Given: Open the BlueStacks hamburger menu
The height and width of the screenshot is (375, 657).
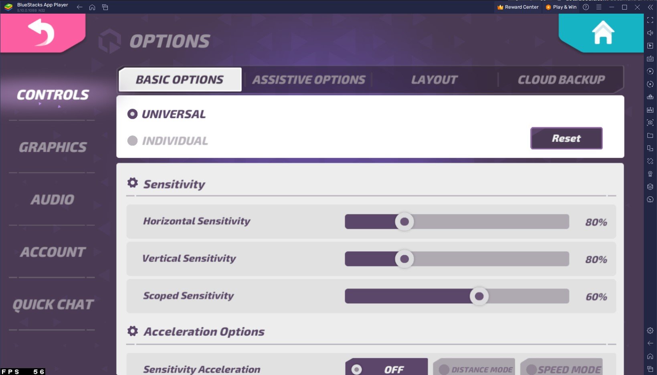Looking at the screenshot, I should [x=598, y=7].
